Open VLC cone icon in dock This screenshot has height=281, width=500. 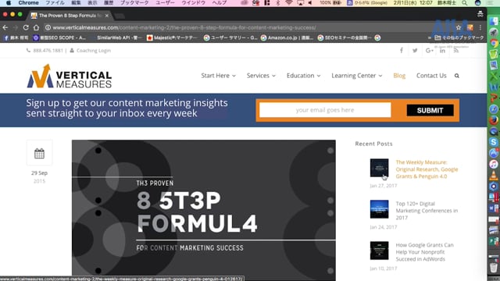494,175
